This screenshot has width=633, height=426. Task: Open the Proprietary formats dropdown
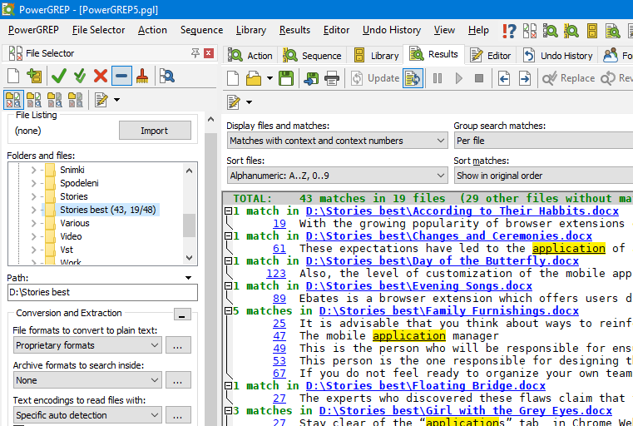click(87, 345)
